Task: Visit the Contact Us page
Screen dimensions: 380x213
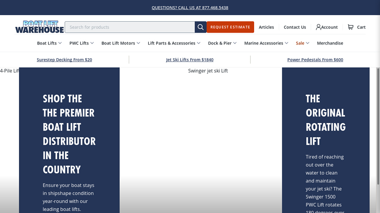Action: point(295,27)
